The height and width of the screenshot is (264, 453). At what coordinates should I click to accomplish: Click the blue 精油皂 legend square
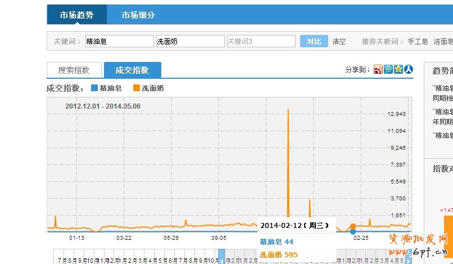click(94, 88)
